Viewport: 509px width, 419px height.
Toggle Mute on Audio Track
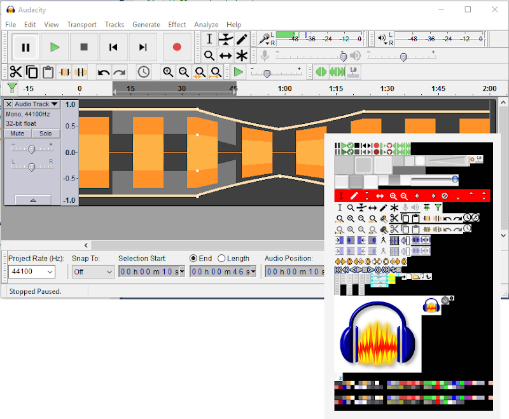tap(18, 134)
